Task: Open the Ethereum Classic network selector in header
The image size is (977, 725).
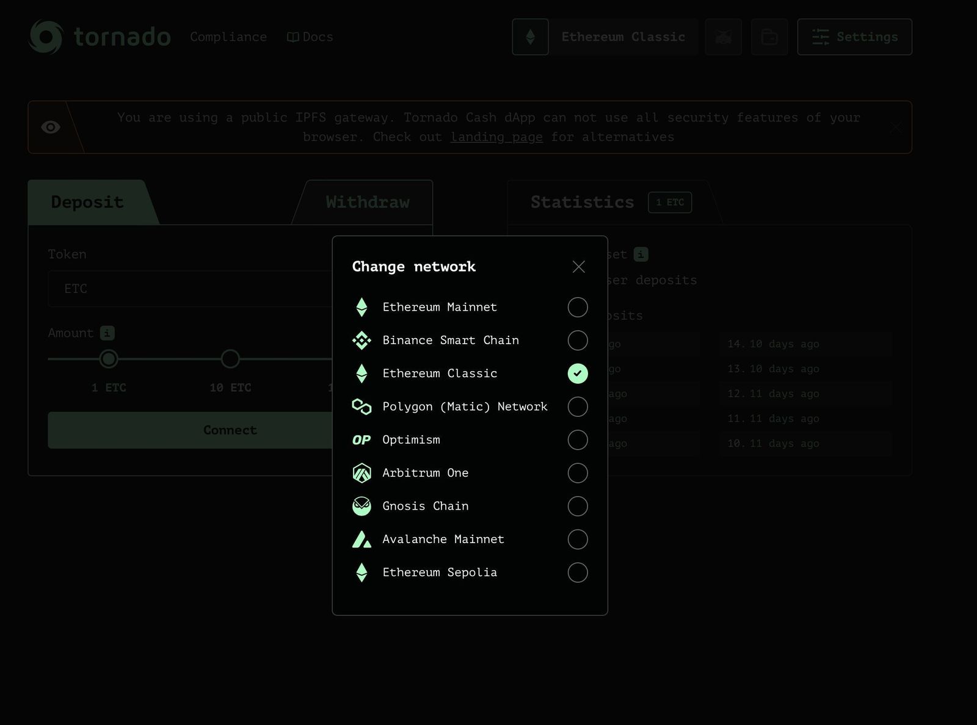Action: [x=623, y=37]
